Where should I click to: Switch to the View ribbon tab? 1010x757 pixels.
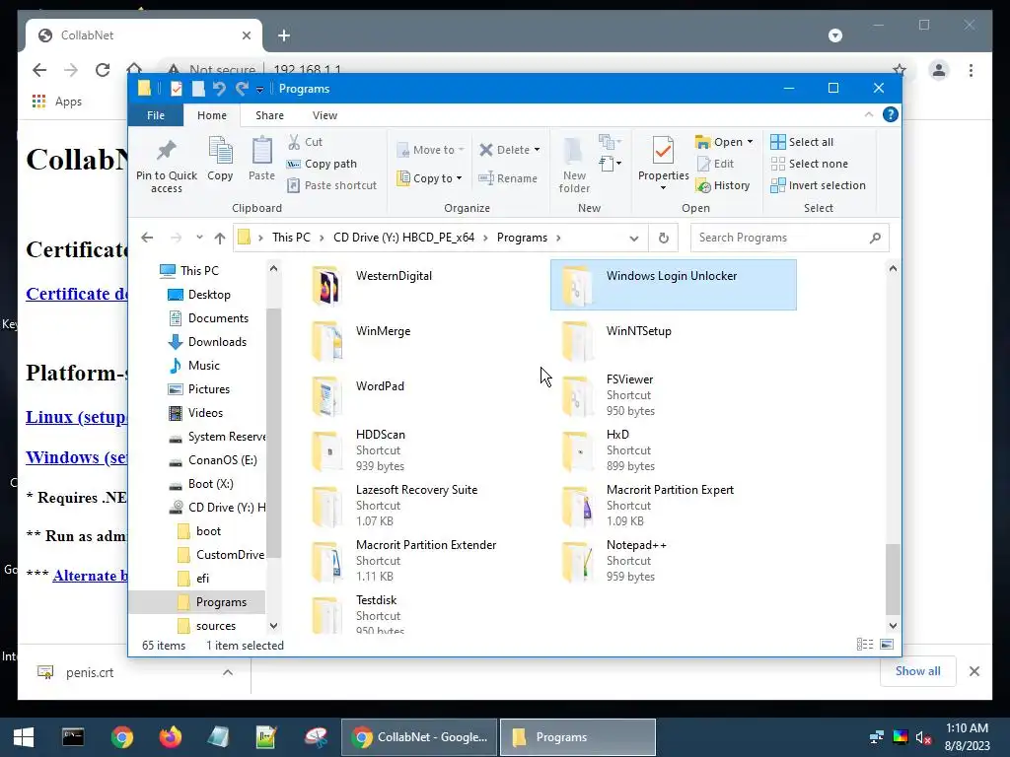pyautogui.click(x=325, y=115)
